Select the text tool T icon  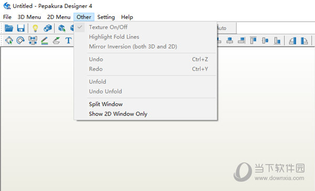(68, 40)
